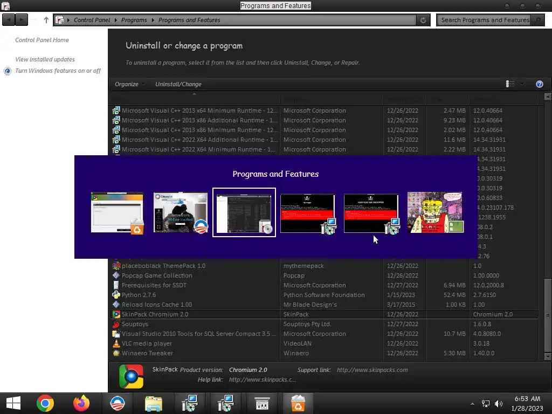Click Turn Windows features on or off
The width and height of the screenshot is (552, 414).
click(58, 71)
